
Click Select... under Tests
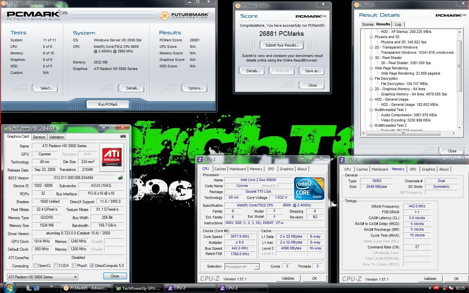coord(47,88)
